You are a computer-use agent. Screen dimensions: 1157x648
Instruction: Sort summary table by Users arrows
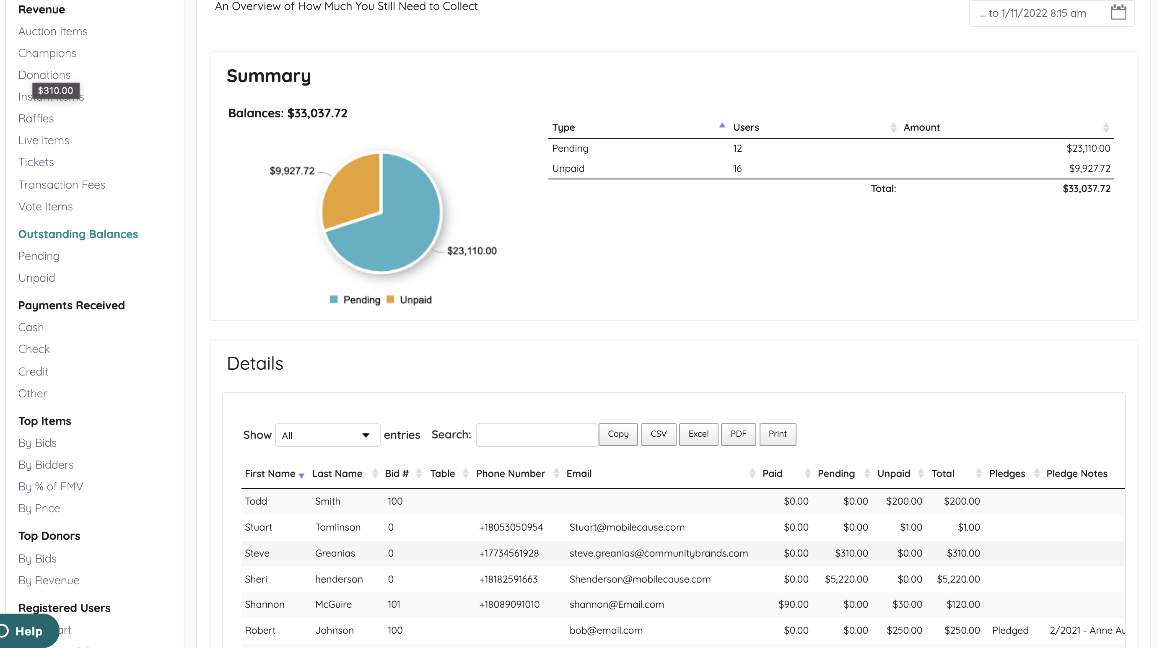click(893, 128)
